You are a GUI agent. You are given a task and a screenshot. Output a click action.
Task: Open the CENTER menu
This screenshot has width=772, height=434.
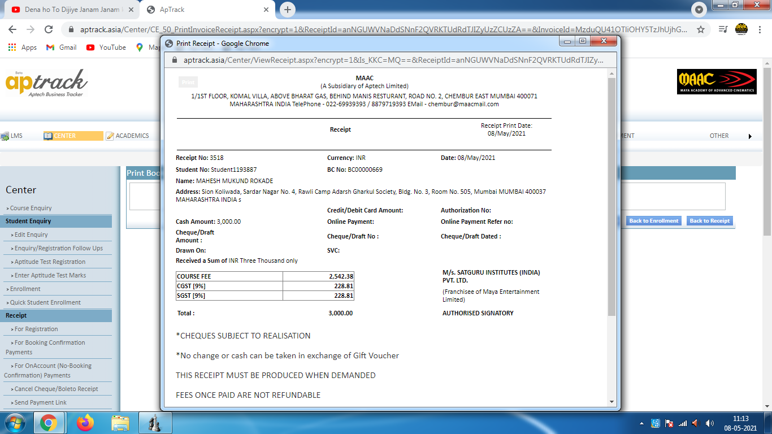click(x=73, y=136)
